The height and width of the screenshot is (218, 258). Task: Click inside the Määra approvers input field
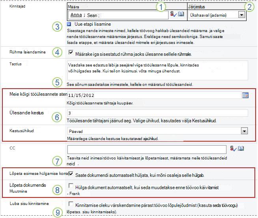[x=118, y=15]
